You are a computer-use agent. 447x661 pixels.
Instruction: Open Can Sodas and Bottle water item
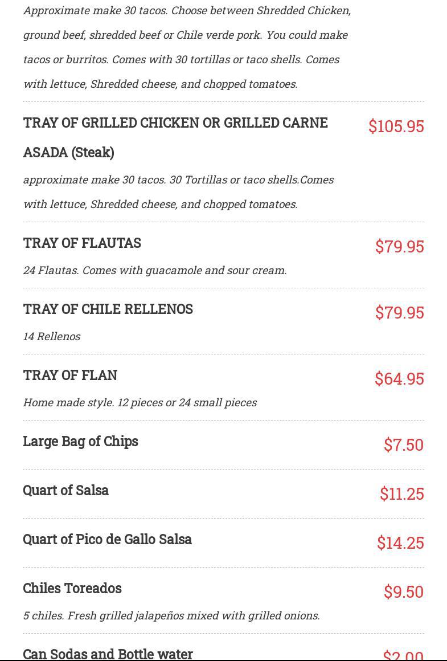[x=108, y=654]
